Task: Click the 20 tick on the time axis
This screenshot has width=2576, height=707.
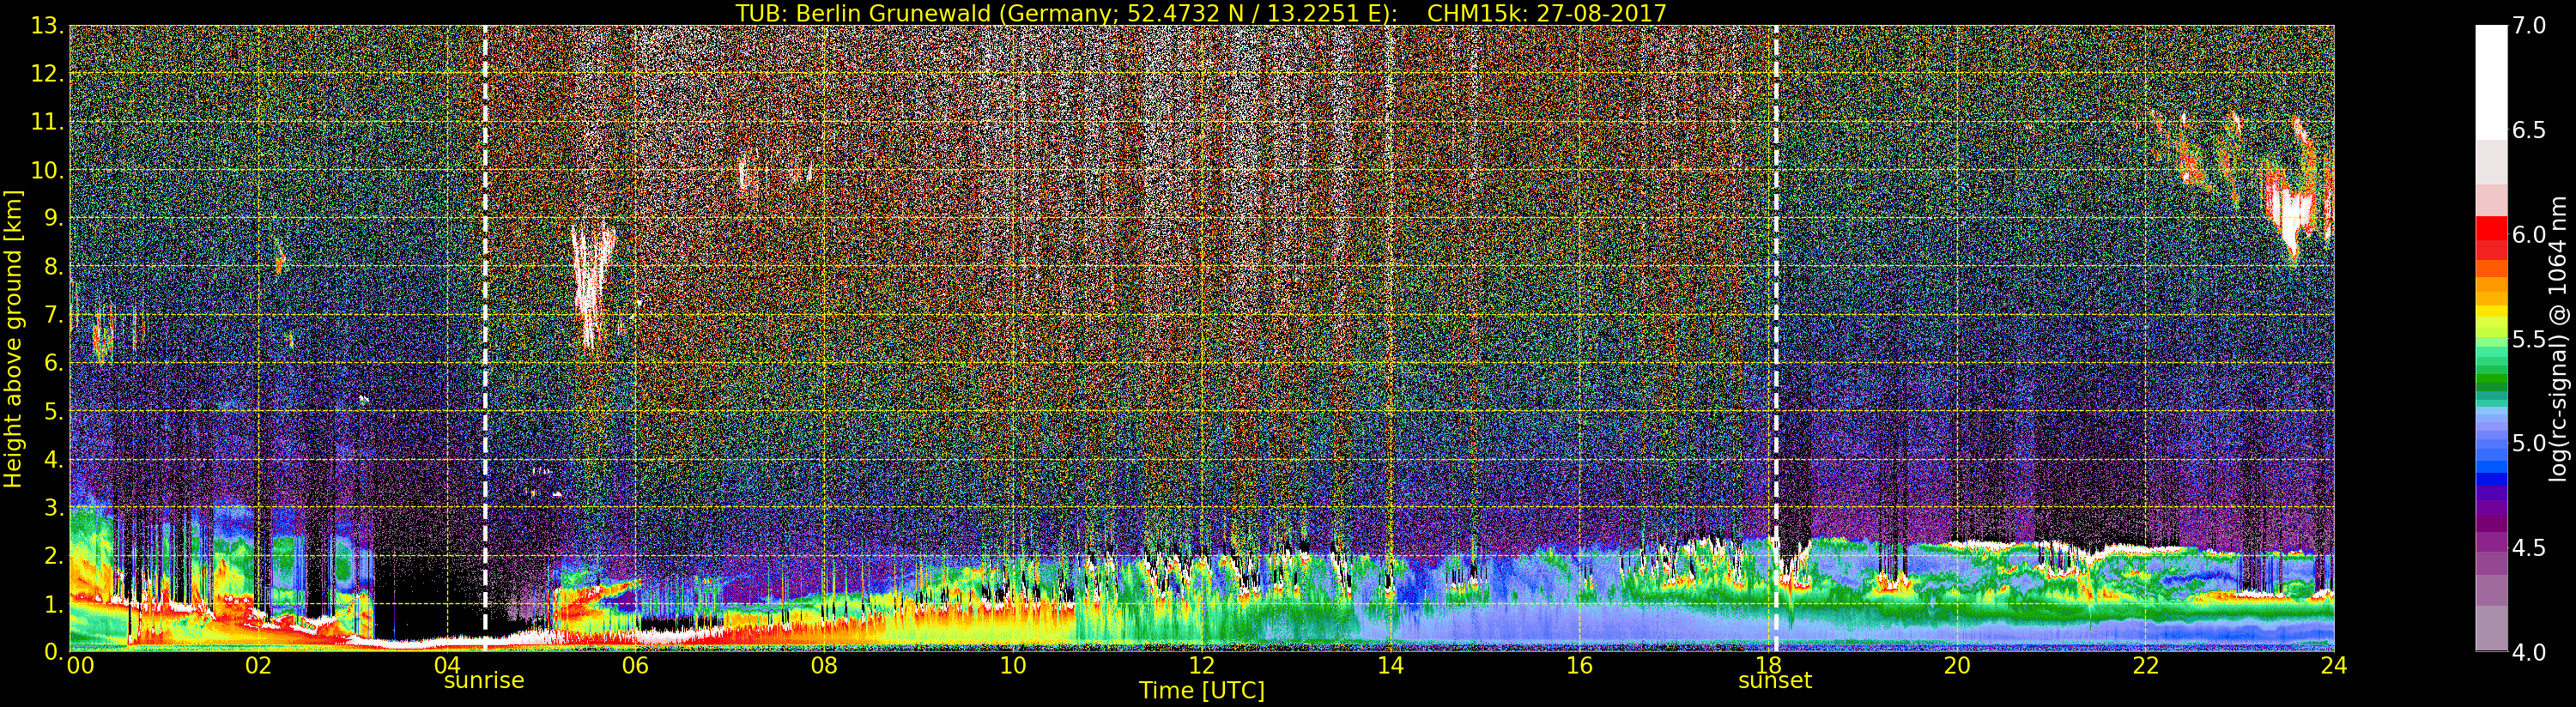Action: 1956,666
